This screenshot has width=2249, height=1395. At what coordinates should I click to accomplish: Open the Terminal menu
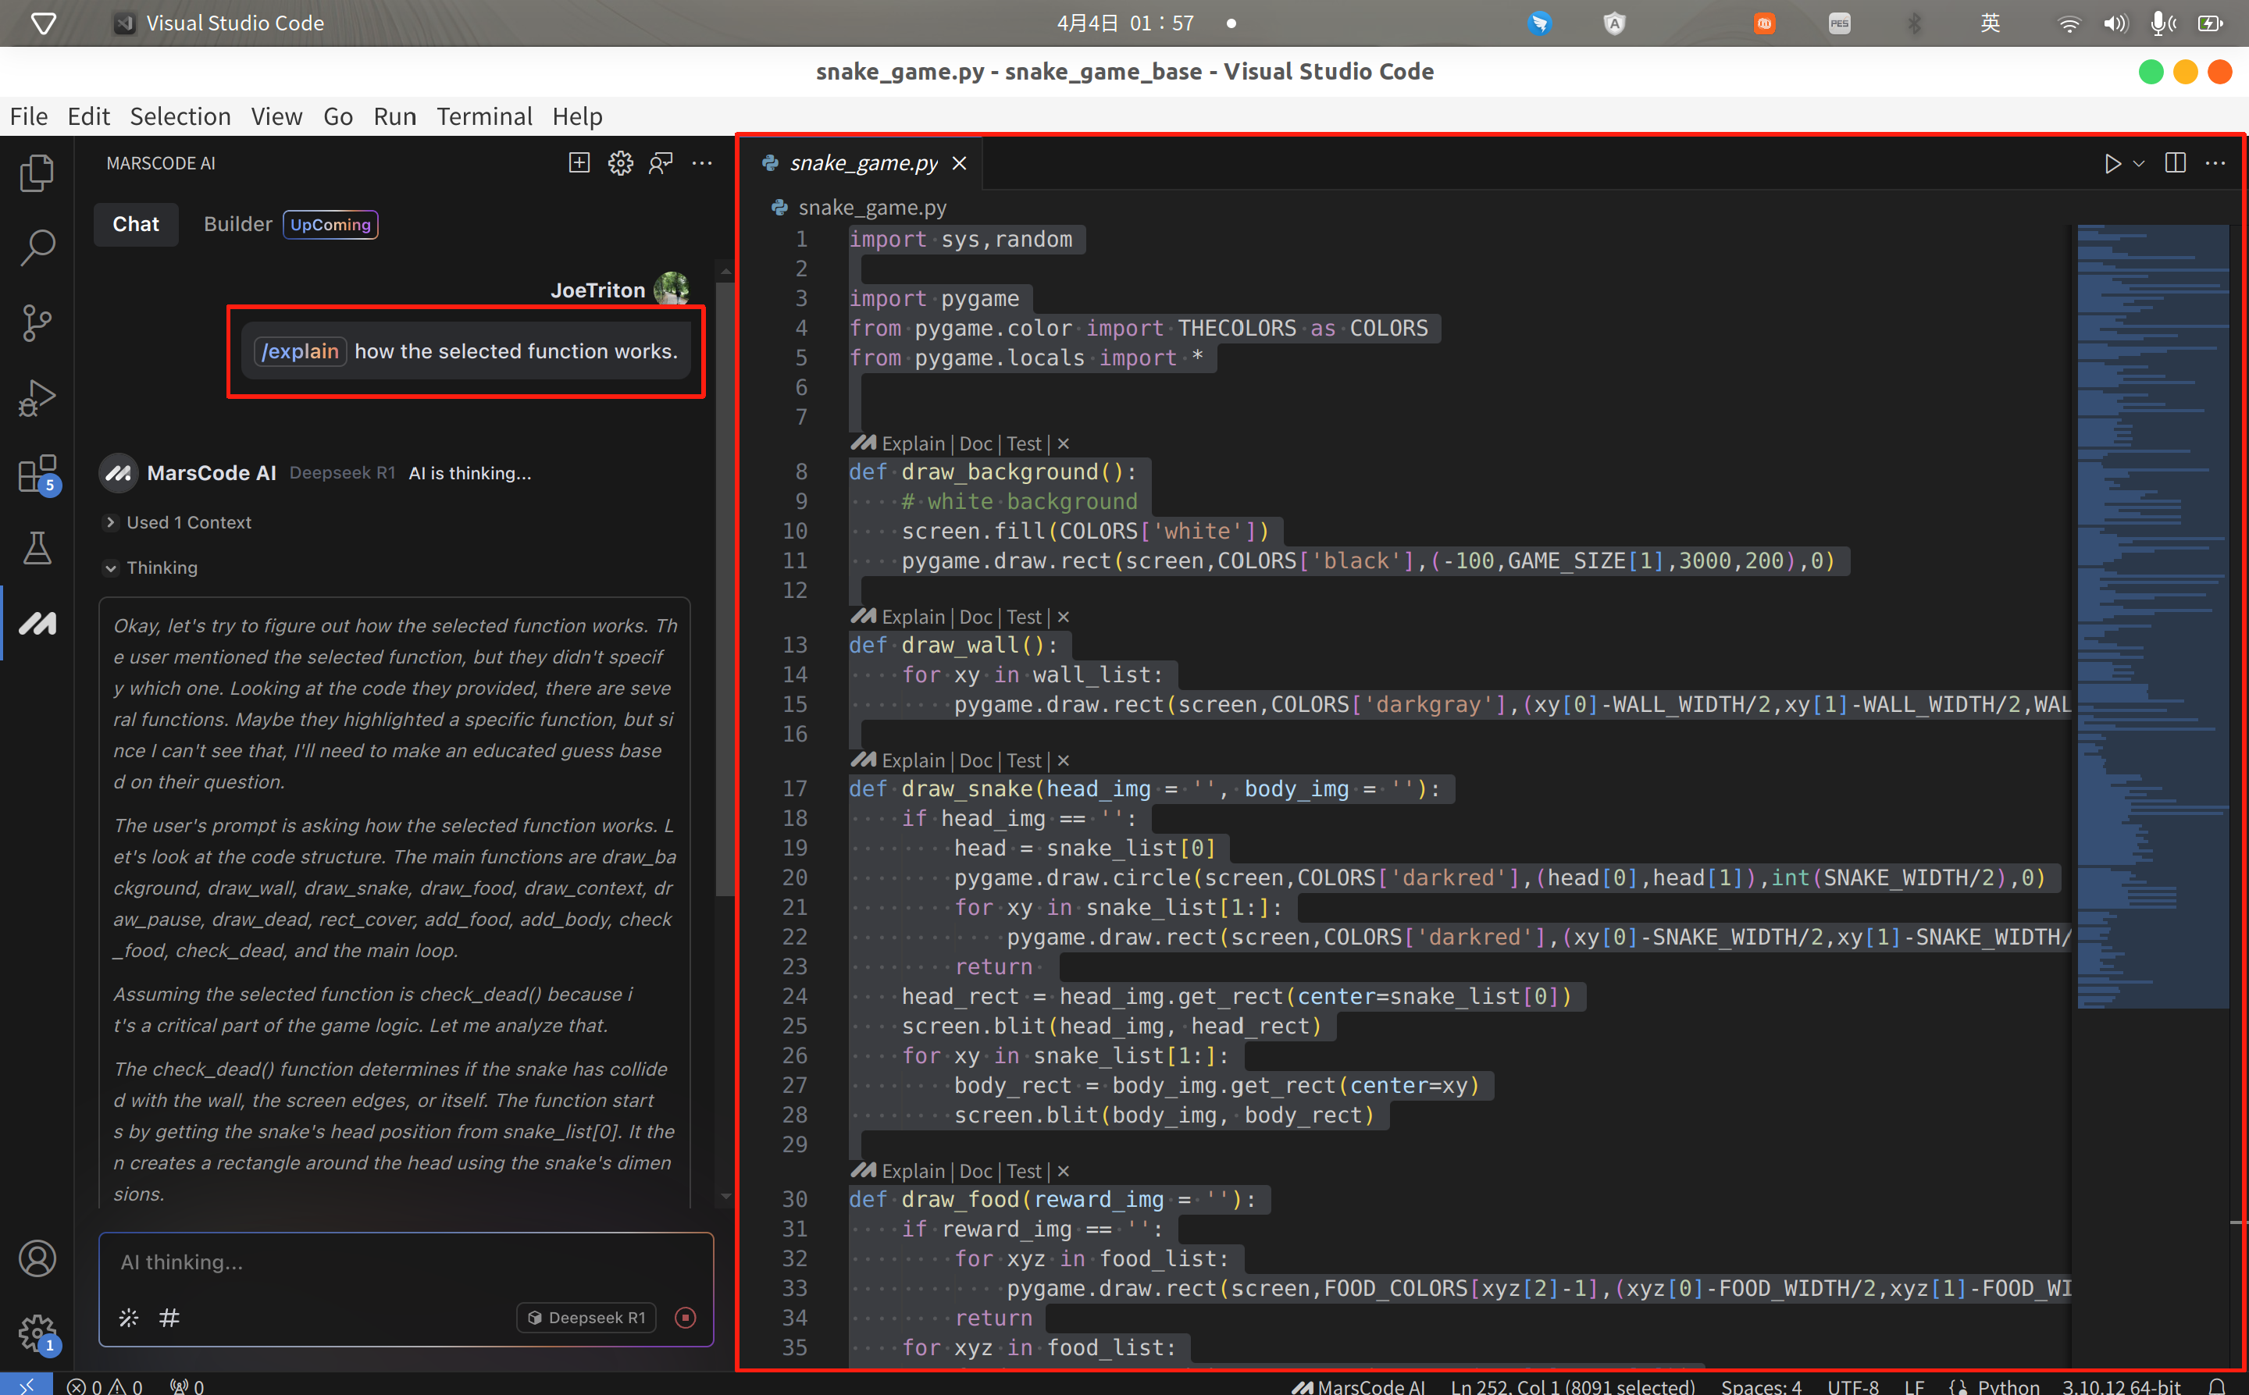tap(483, 116)
